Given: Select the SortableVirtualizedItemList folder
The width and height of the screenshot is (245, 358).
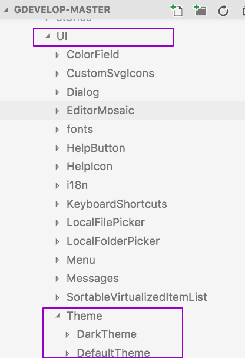Looking at the screenshot, I should point(137,297).
